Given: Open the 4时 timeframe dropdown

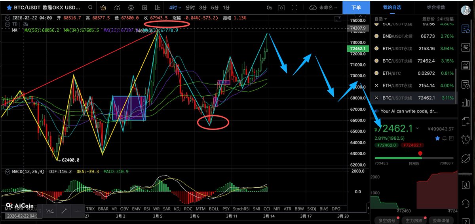Looking at the screenshot, I should [x=175, y=8].
